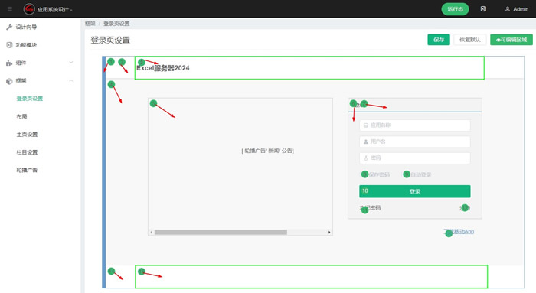The height and width of the screenshot is (293, 536).
Task: Expand the 组件 menu chevron
Action: 71,63
